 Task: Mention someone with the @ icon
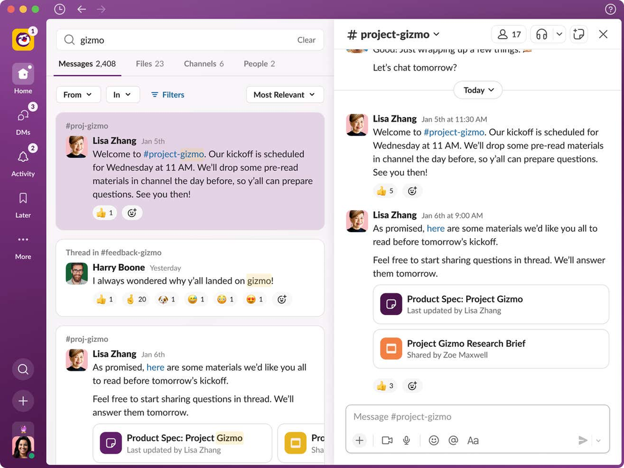[452, 440]
